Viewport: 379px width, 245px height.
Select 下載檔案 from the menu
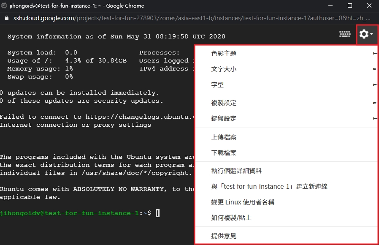click(287, 153)
